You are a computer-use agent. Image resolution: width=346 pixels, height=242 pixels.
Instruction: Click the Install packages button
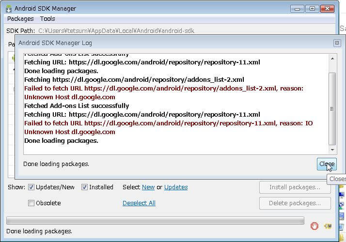click(x=295, y=187)
